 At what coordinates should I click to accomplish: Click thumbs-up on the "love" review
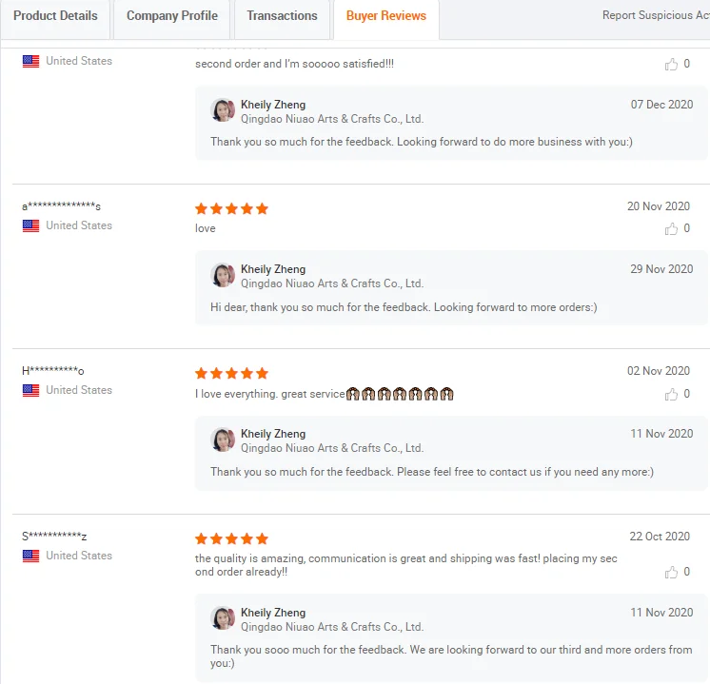[x=672, y=228]
